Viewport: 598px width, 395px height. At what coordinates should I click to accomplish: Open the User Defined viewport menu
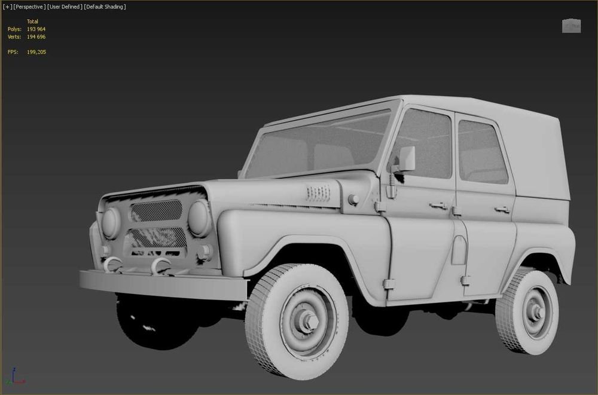(65, 7)
